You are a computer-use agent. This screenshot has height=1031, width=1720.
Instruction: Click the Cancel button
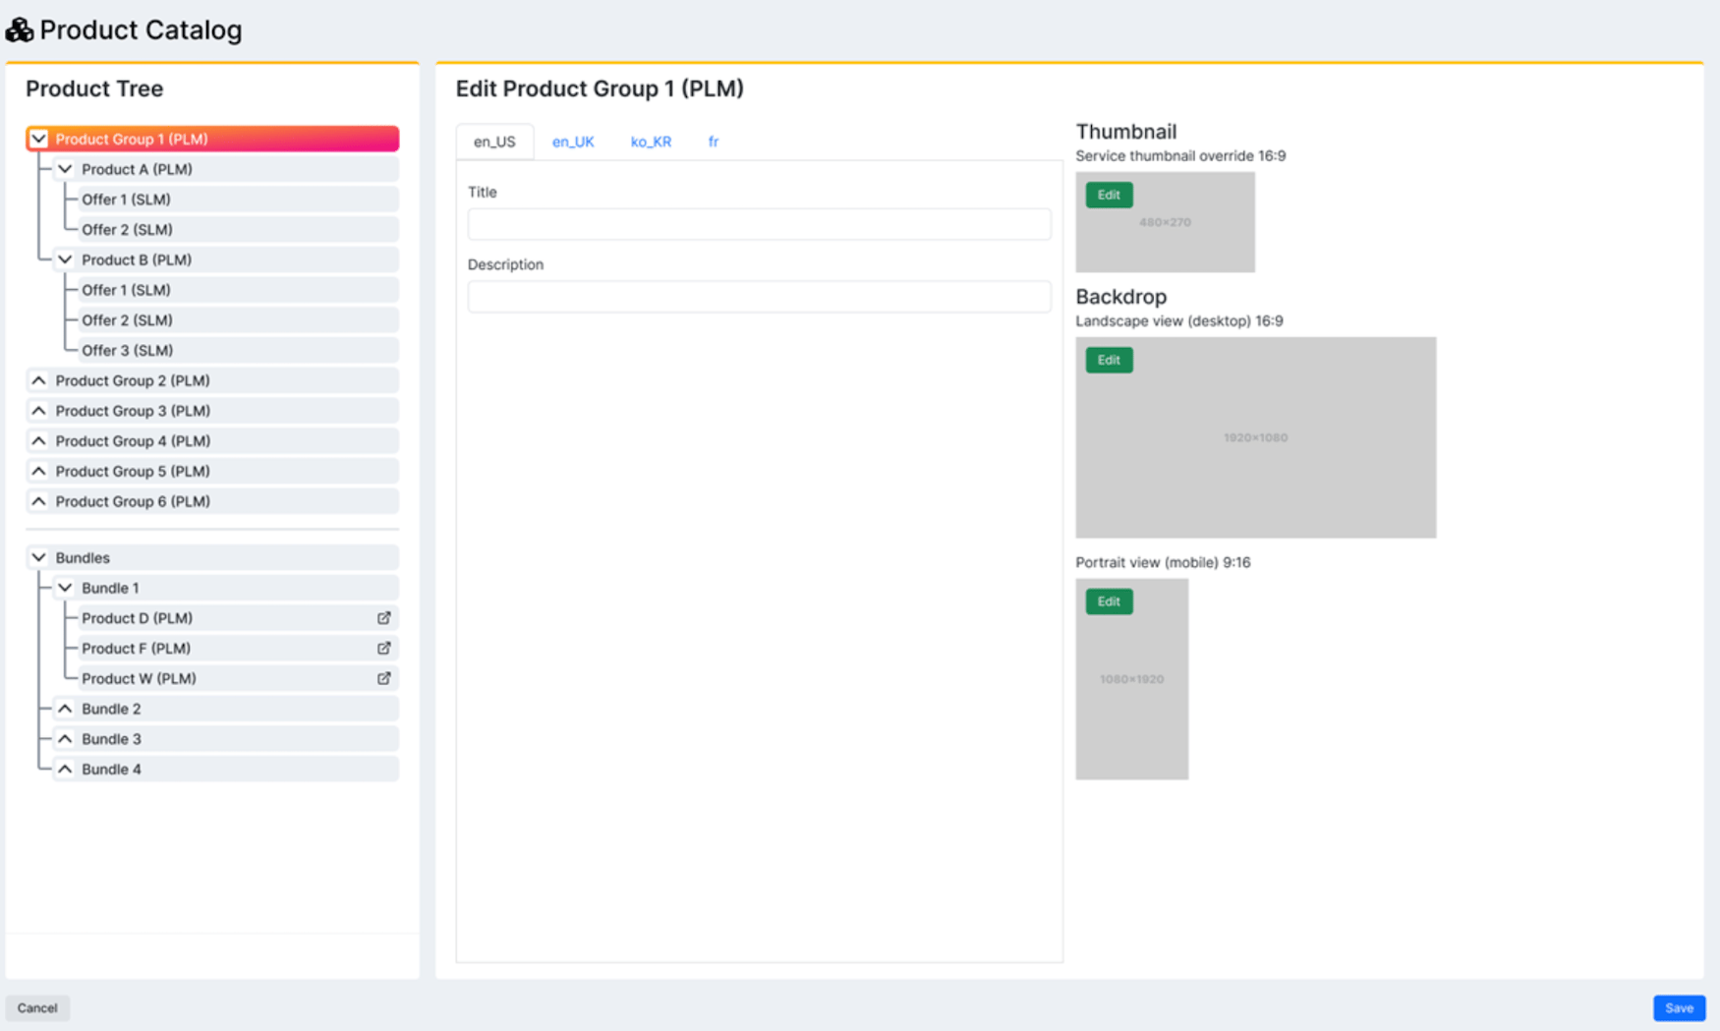tap(37, 1007)
